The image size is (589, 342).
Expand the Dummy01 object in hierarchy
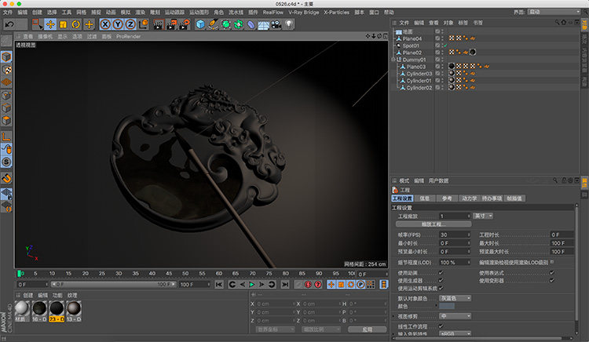click(394, 60)
